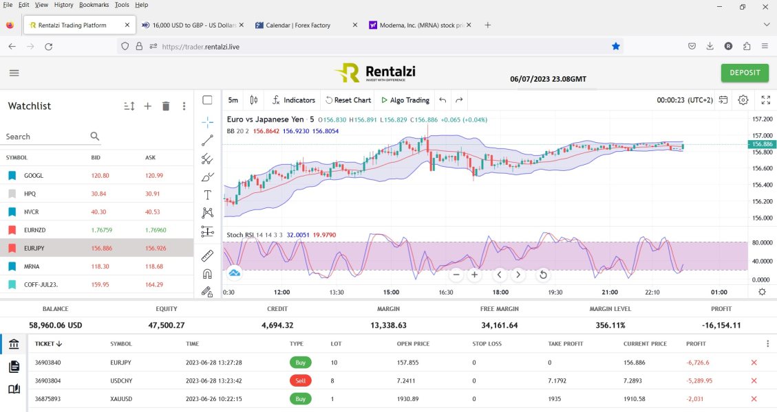Enter fullscreen chart mode
Viewport: 777px width, 412px height.
pyautogui.click(x=766, y=100)
